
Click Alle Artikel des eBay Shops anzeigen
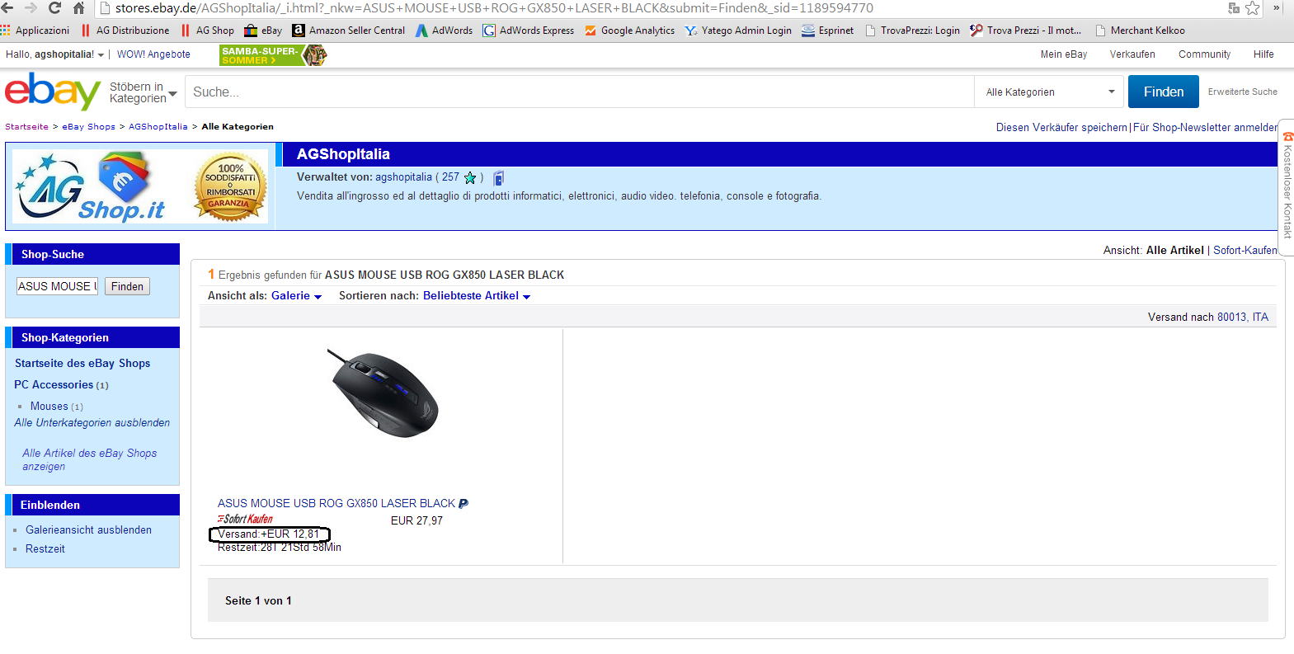pos(89,459)
